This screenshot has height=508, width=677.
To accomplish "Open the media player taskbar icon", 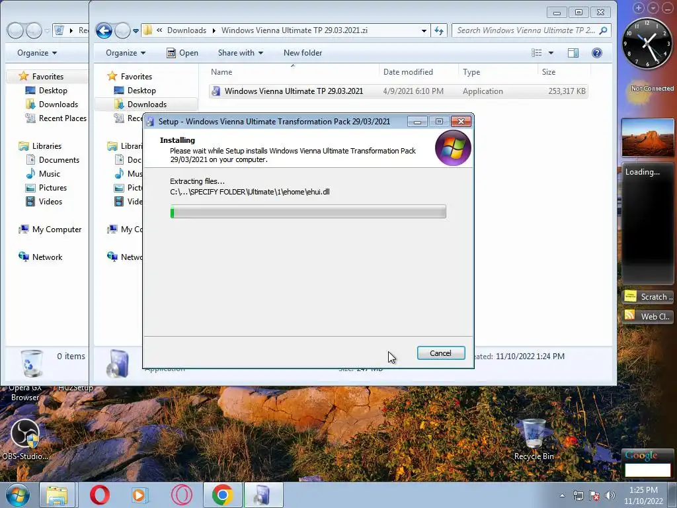I will [x=139, y=495].
